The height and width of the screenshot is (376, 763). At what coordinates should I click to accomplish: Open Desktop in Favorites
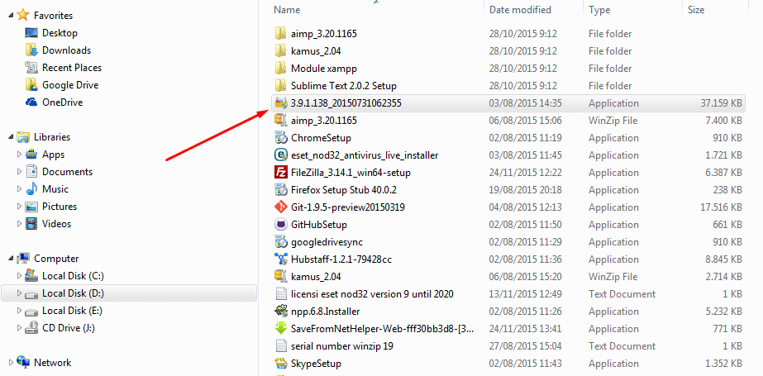pyautogui.click(x=60, y=33)
